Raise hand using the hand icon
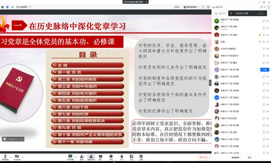The height and width of the screenshot is (163, 271). [122, 157]
